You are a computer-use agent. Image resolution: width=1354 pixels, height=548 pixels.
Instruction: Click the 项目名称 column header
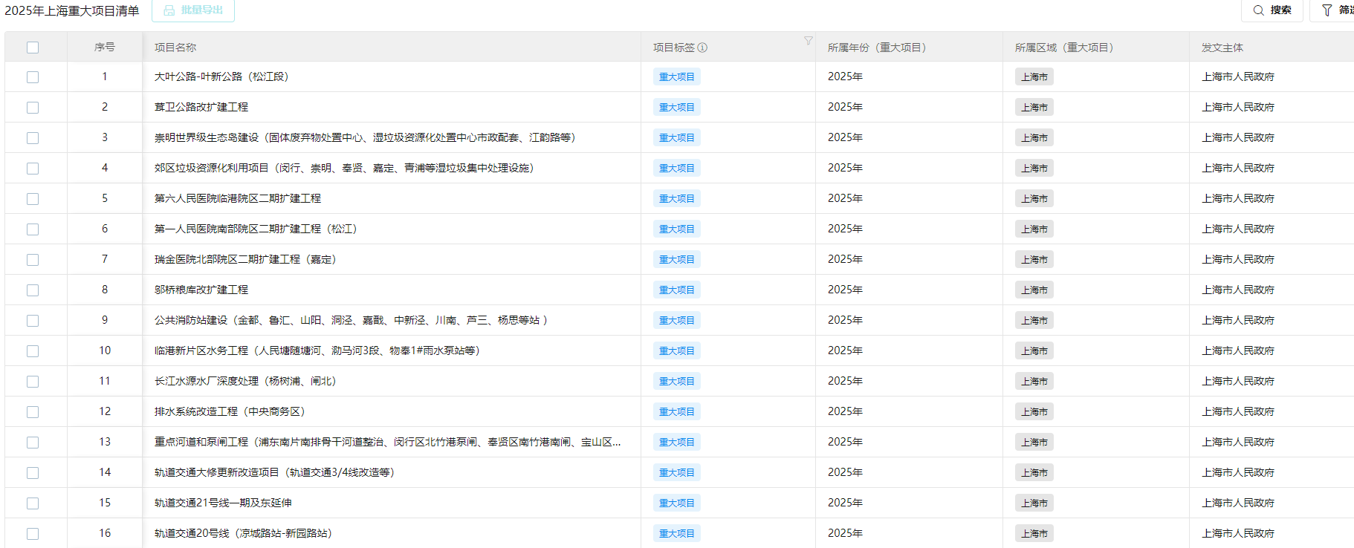click(175, 48)
